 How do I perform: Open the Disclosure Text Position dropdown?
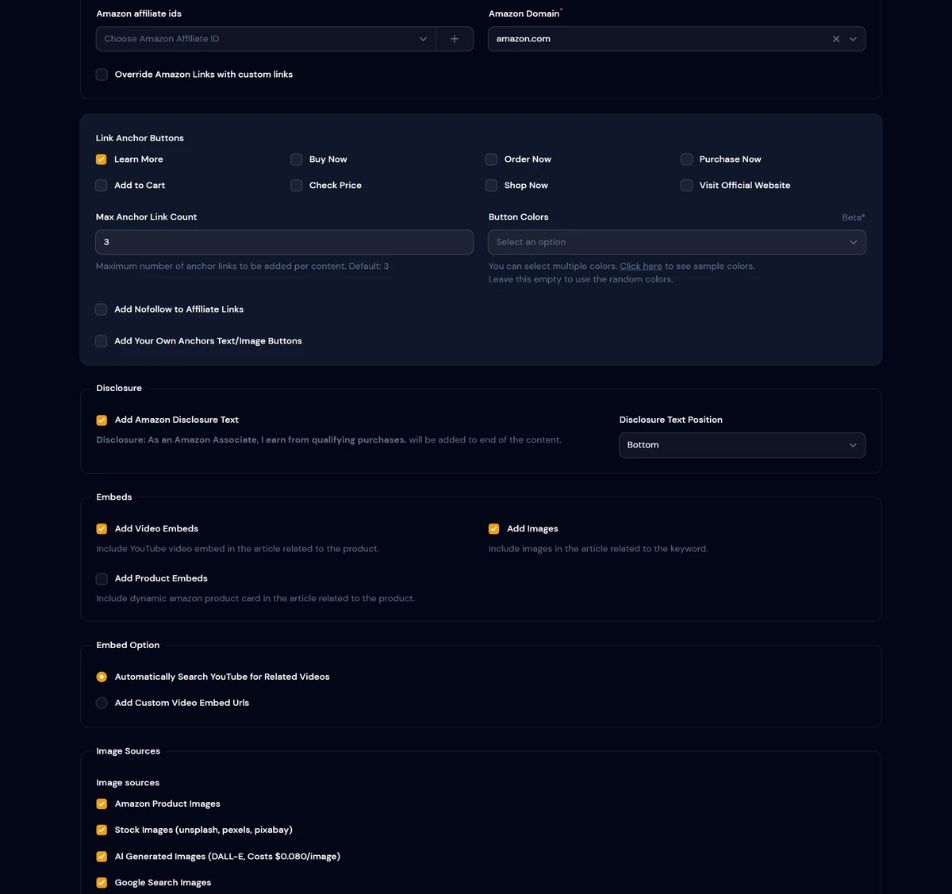(x=742, y=445)
